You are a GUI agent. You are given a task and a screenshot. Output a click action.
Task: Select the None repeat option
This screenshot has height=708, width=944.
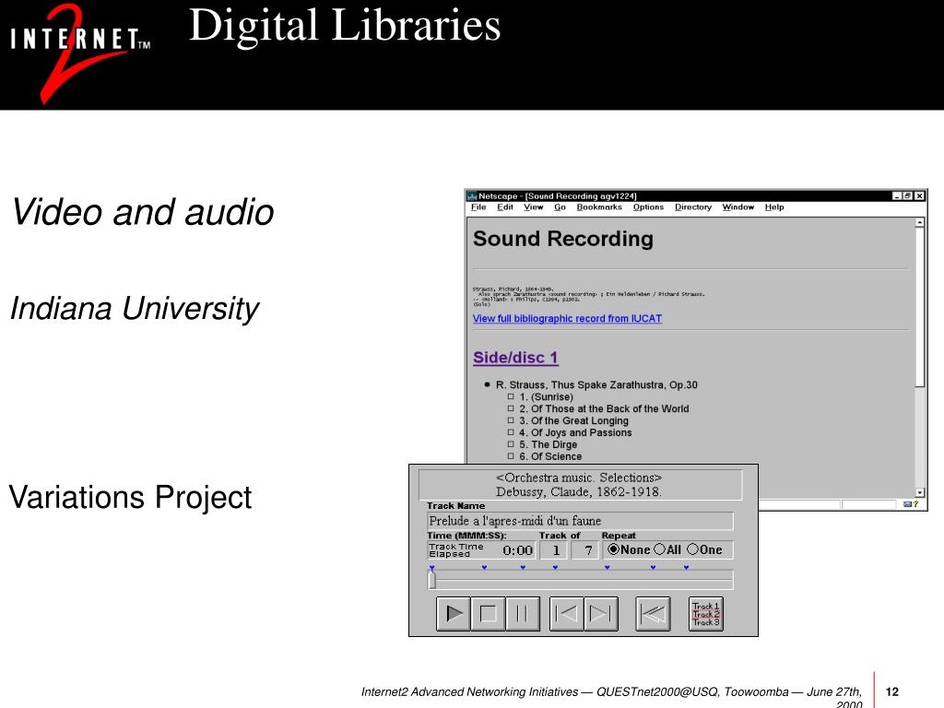tap(629, 549)
